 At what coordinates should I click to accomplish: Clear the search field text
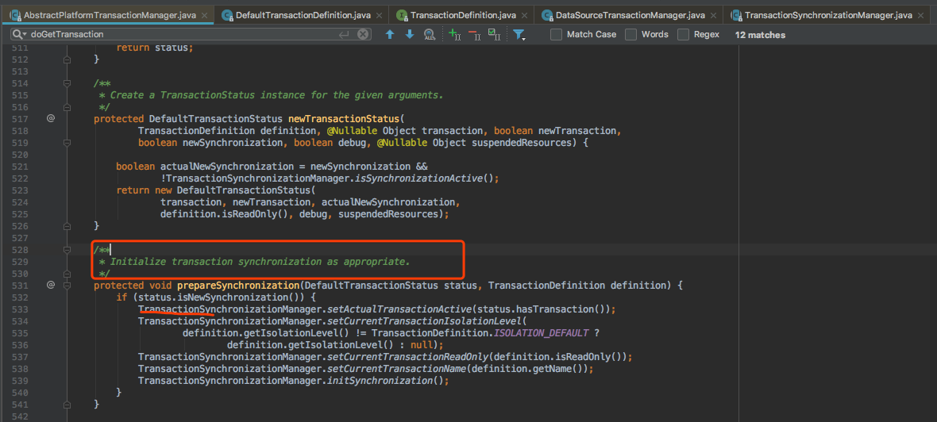click(363, 34)
